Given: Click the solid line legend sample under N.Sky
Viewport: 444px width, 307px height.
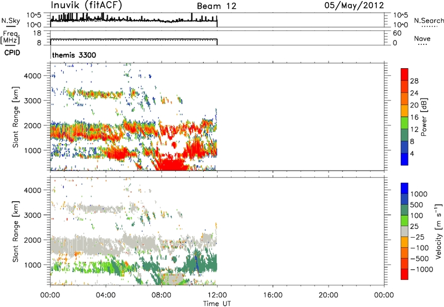Looking at the screenshot, I should point(11,27).
